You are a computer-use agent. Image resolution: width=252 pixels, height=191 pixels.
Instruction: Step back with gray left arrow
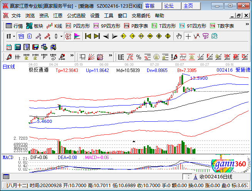[106, 36]
